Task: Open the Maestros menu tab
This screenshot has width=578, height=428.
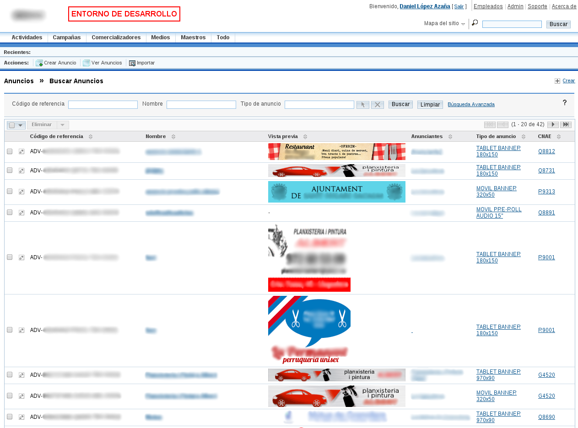Action: (193, 37)
